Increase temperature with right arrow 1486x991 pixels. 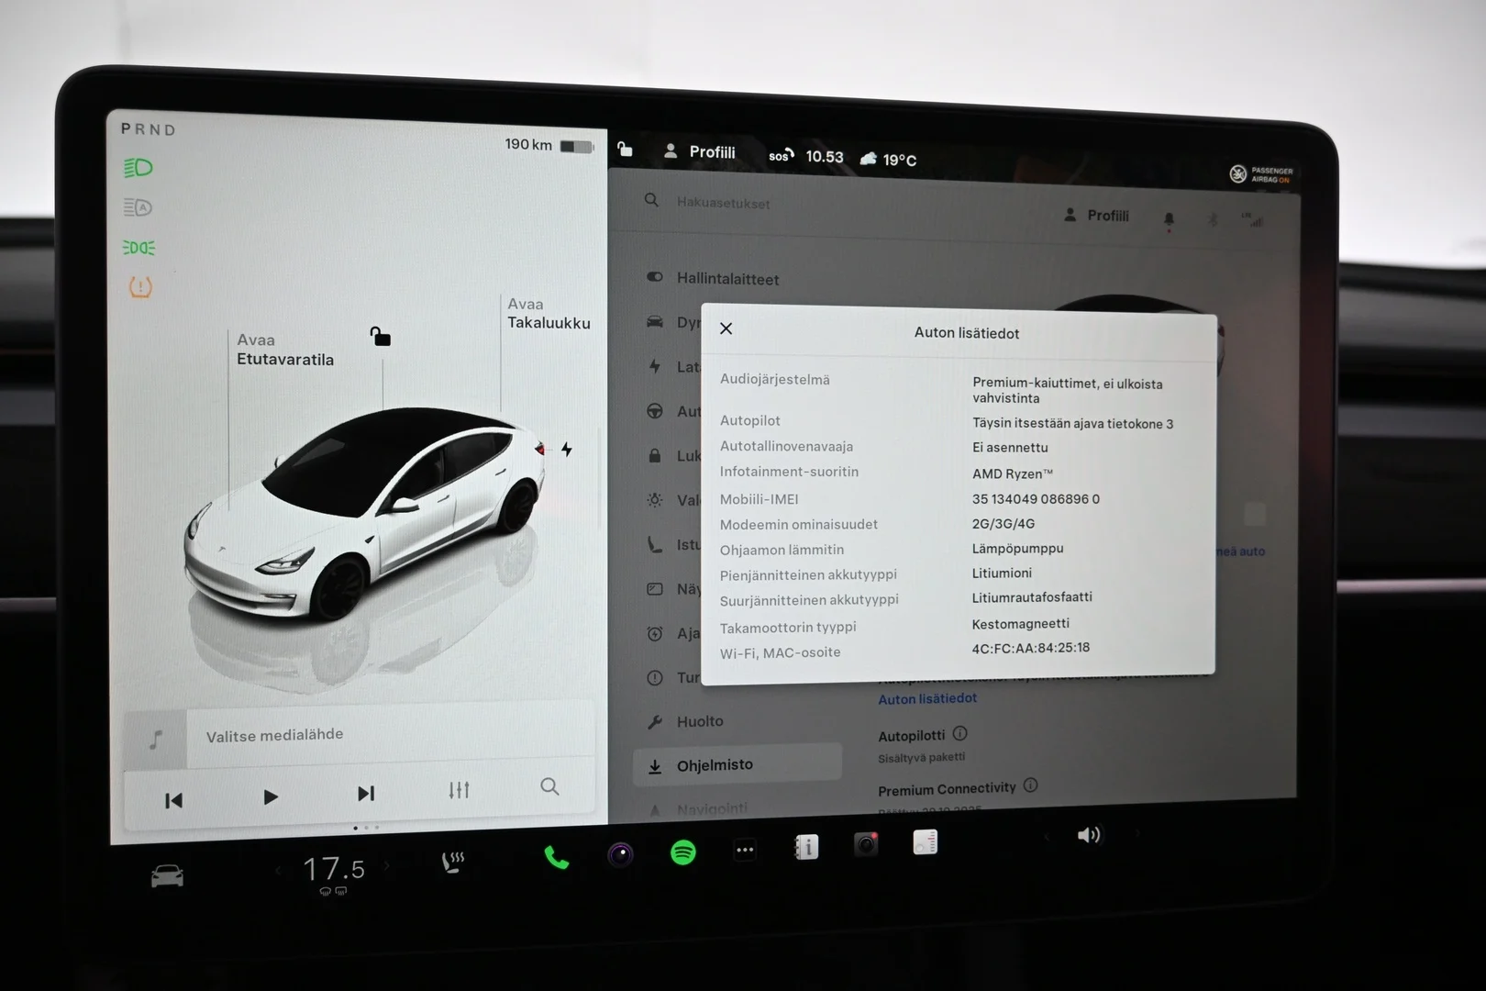(386, 865)
